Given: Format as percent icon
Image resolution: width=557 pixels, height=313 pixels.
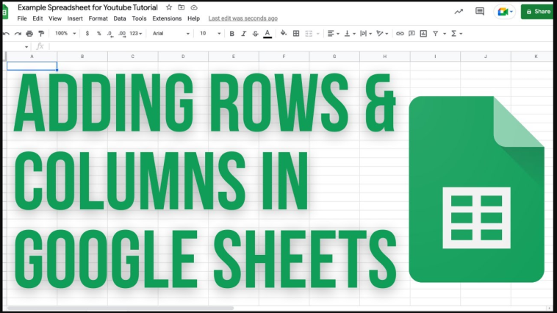Looking at the screenshot, I should [x=98, y=33].
